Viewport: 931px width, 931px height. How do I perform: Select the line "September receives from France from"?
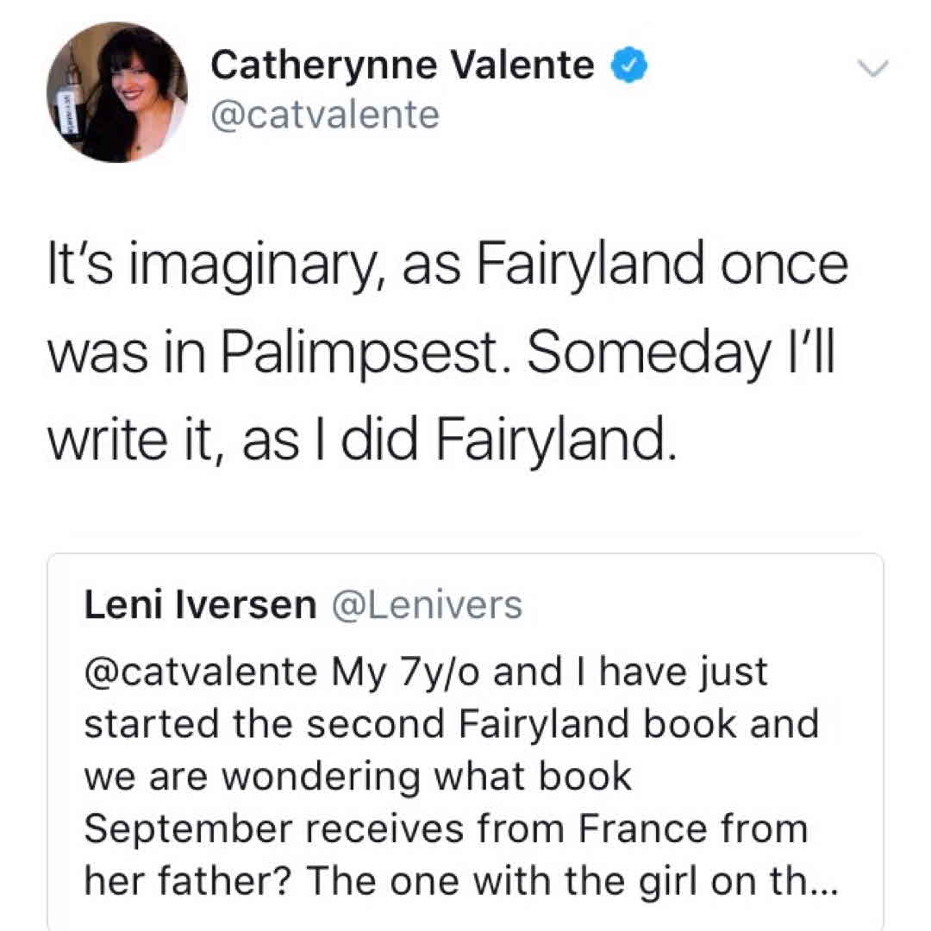point(446,828)
